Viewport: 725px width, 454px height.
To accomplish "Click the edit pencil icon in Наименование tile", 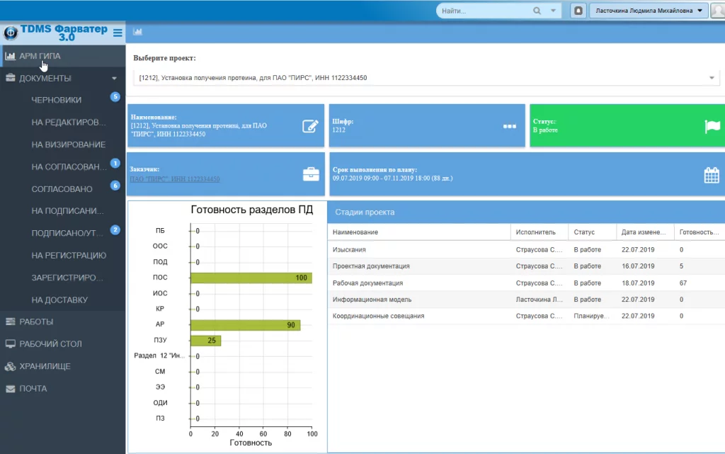I will point(310,126).
